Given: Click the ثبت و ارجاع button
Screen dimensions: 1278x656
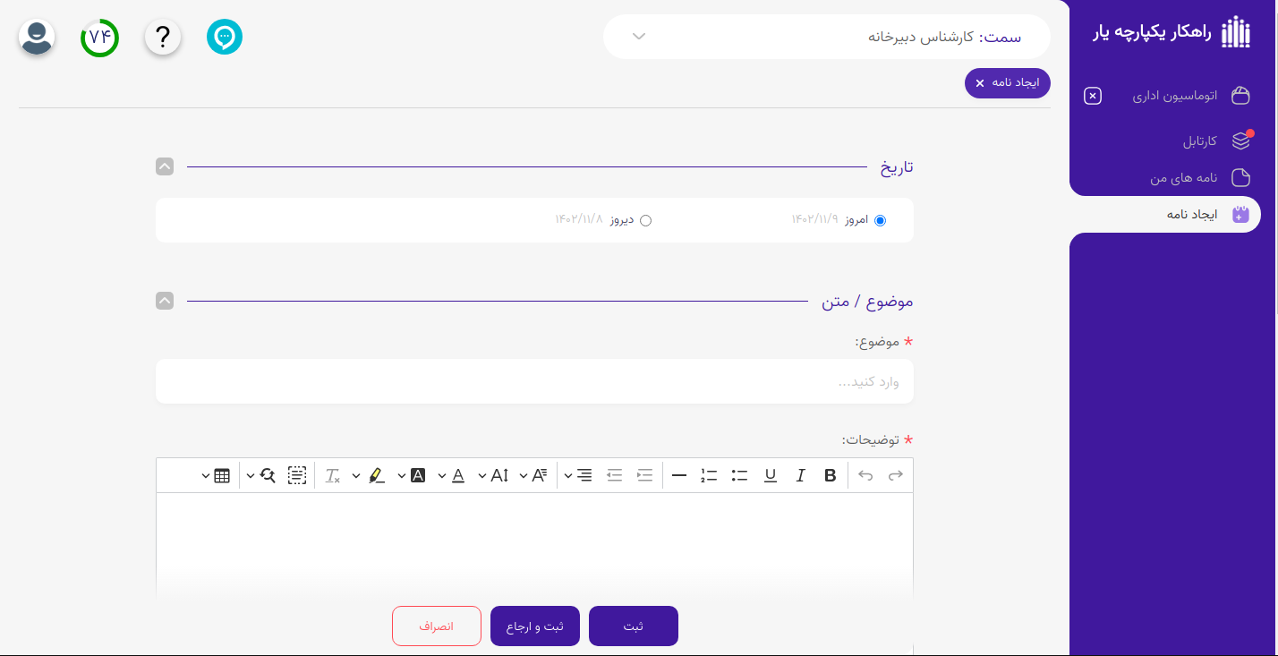Looking at the screenshot, I should click(535, 626).
